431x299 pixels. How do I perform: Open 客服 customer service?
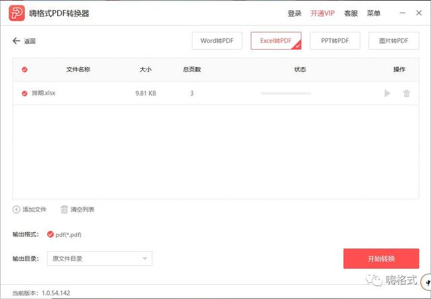tap(351, 13)
